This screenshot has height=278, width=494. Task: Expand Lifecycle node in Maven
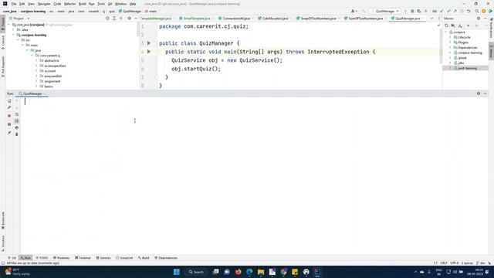pyautogui.click(x=450, y=37)
